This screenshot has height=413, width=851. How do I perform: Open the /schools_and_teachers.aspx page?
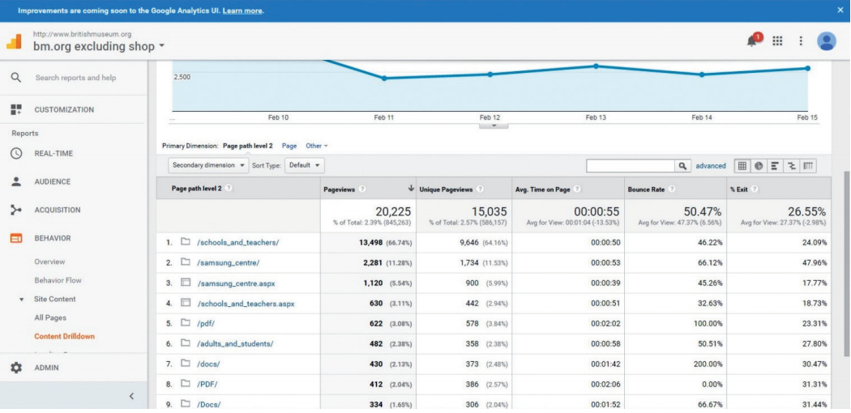246,304
